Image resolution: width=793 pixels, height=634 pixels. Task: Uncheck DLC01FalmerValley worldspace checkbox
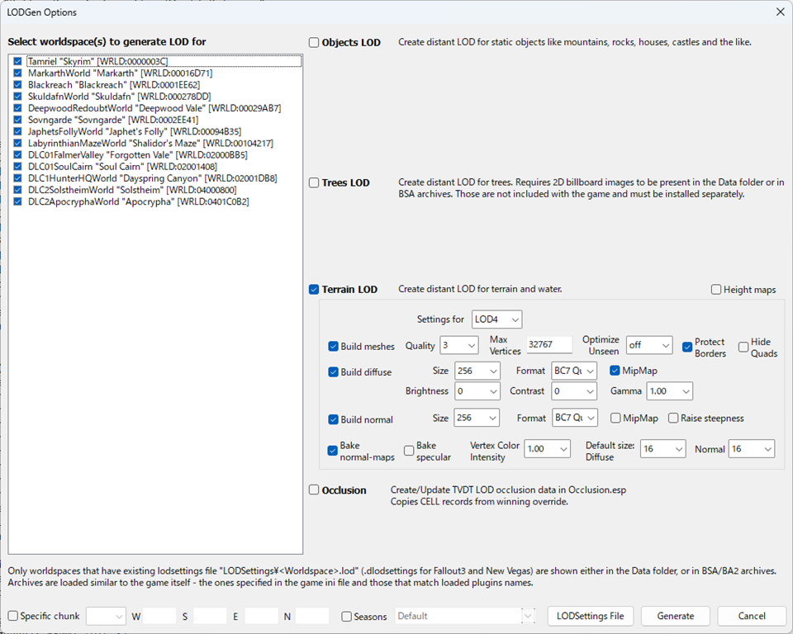[17, 154]
